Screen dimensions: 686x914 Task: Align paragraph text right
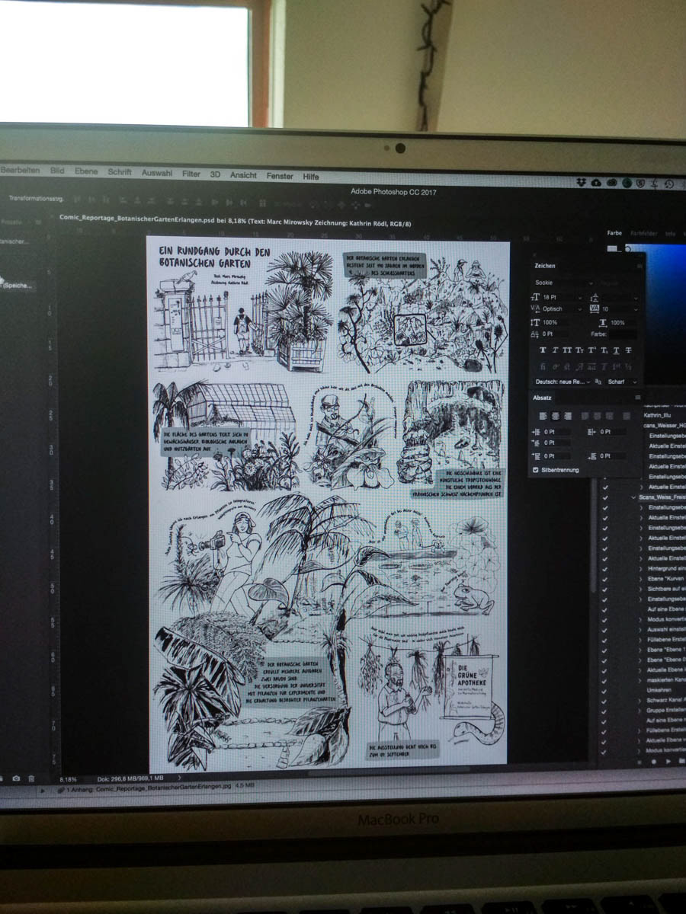568,415
